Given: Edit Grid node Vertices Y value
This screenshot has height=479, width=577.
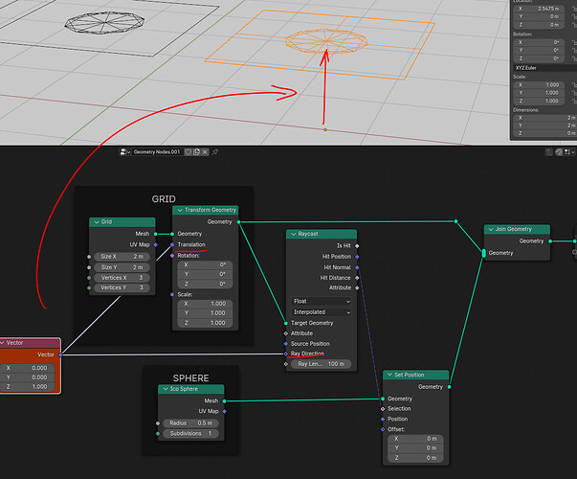Looking at the screenshot, I should click(122, 287).
